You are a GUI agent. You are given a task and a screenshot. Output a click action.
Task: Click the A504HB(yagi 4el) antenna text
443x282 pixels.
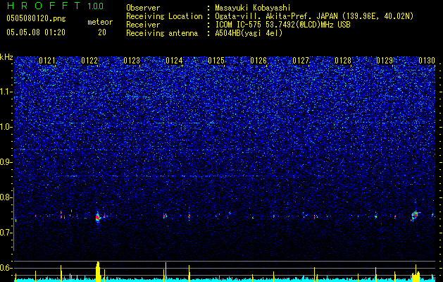click(x=249, y=33)
